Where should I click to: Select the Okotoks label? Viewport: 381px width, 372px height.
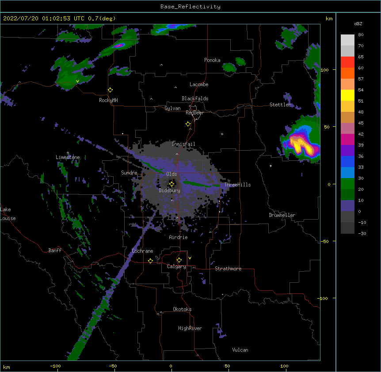[182, 309]
